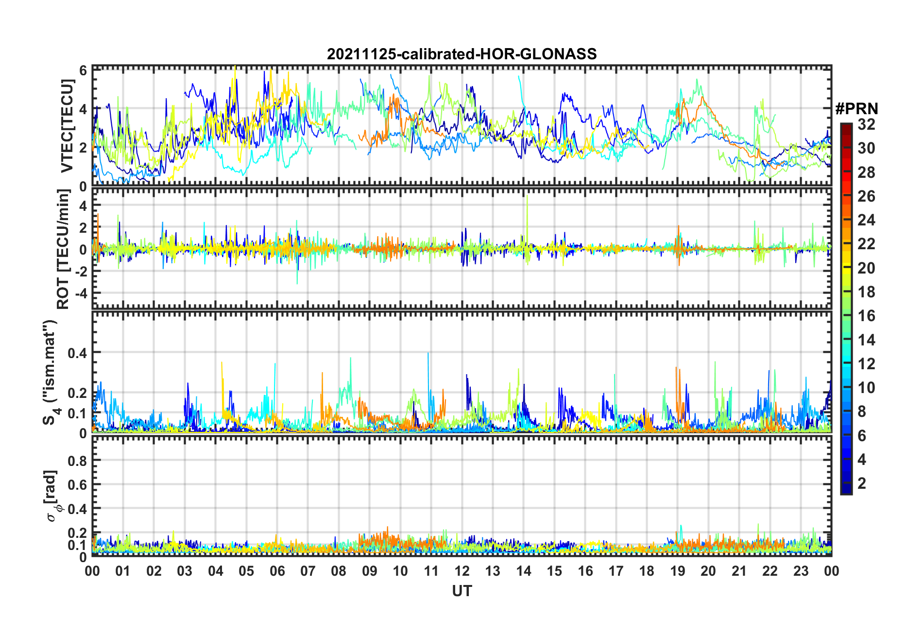Select the 26 label on the PRN colorbar

coord(866,196)
